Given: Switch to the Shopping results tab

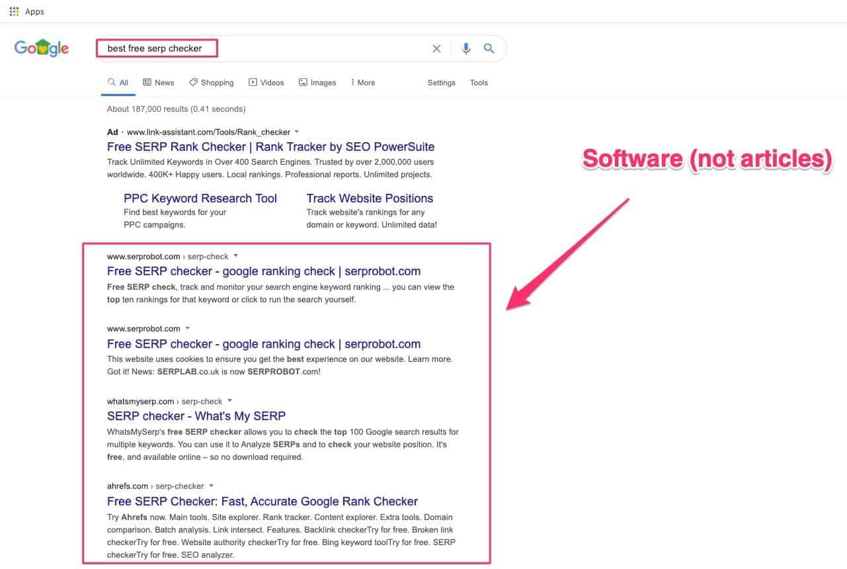Looking at the screenshot, I should (211, 82).
